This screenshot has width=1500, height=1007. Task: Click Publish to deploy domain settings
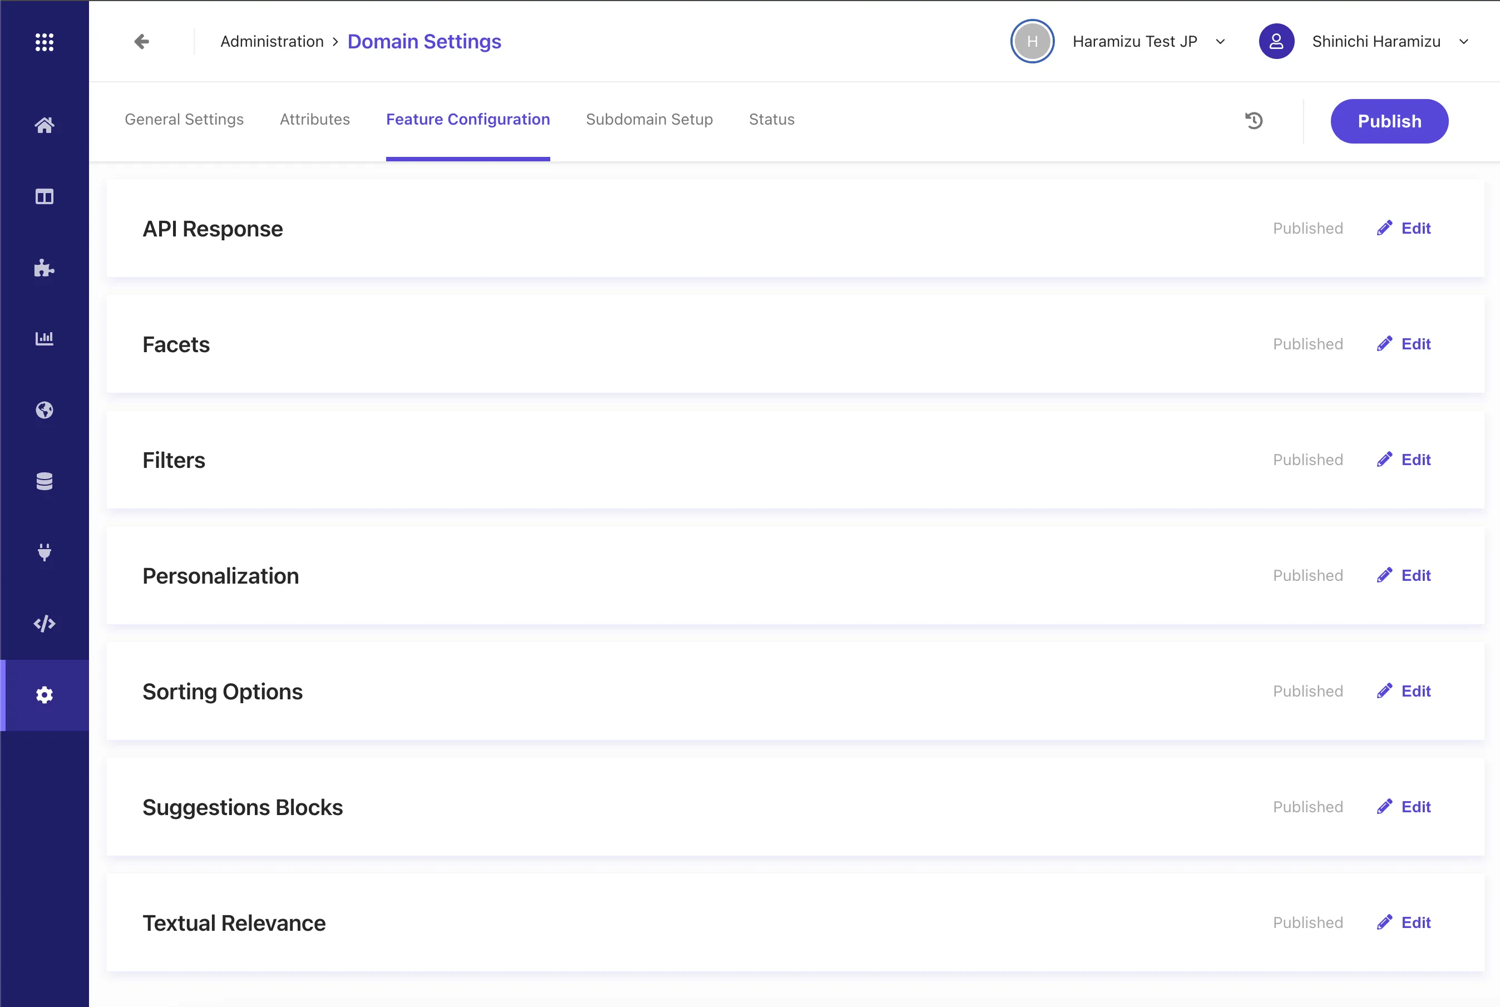1390,120
